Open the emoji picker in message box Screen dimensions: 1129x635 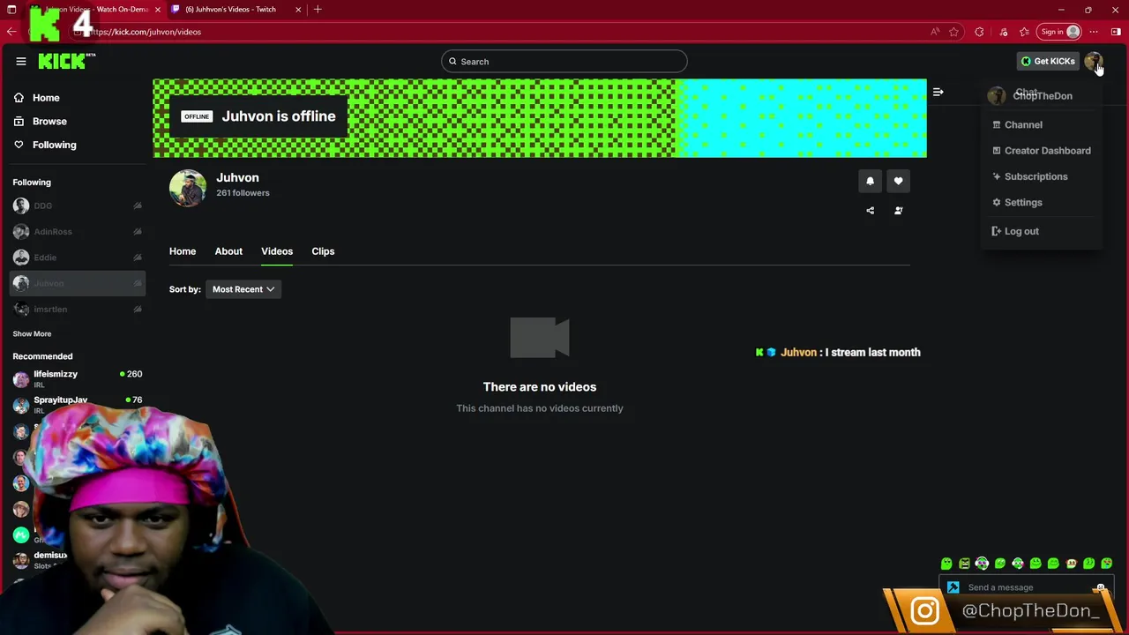(x=1100, y=587)
